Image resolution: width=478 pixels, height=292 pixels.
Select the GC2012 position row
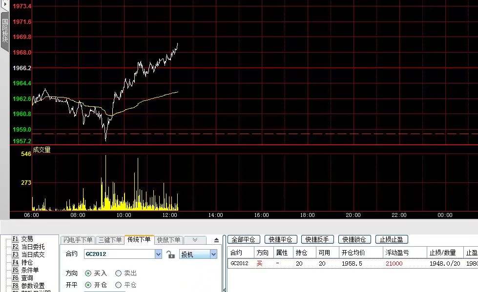(x=353, y=263)
